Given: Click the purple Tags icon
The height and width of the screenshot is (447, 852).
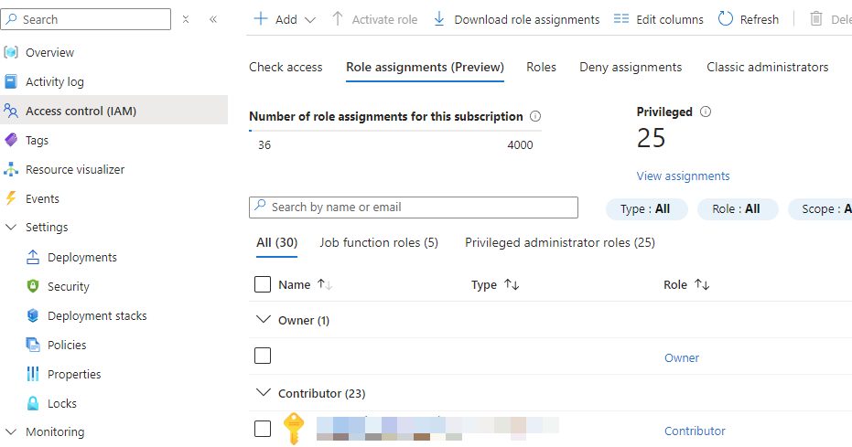Looking at the screenshot, I should [11, 141].
